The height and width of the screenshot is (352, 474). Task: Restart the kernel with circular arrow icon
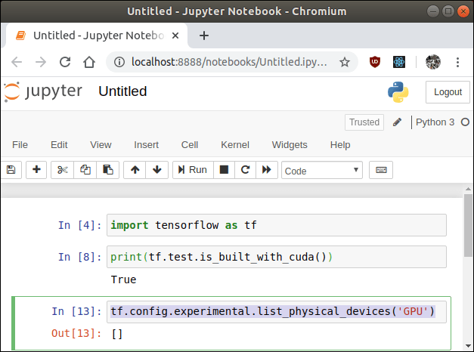click(245, 171)
